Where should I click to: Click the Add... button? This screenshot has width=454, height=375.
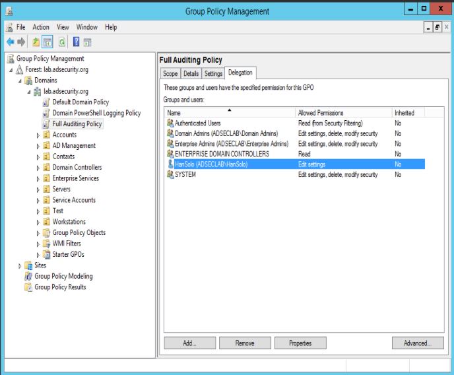[x=190, y=343]
